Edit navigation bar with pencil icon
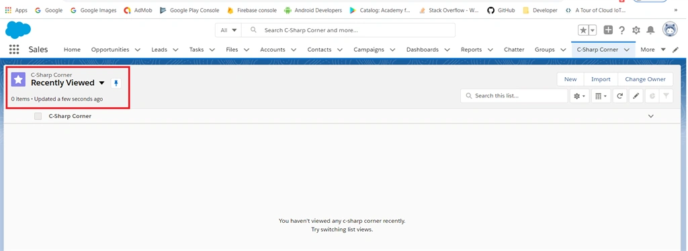688x251 pixels. click(676, 50)
